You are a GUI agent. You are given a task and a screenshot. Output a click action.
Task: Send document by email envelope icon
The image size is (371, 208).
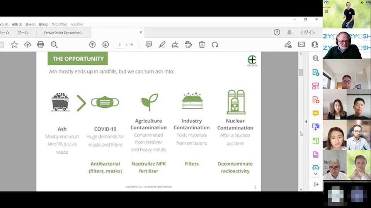coord(301,45)
